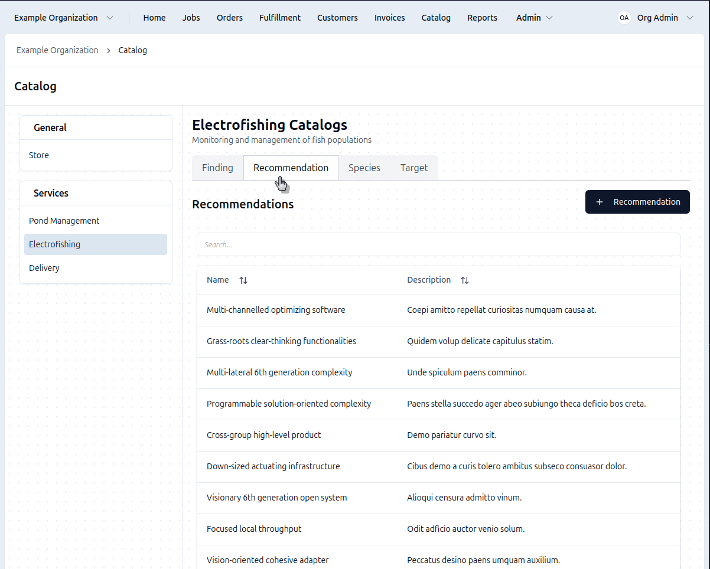Select Pond Management service
Screen dimensions: 710x569
tap(64, 221)
